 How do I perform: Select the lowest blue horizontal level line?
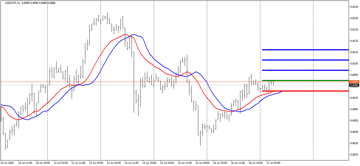[x=305, y=70]
